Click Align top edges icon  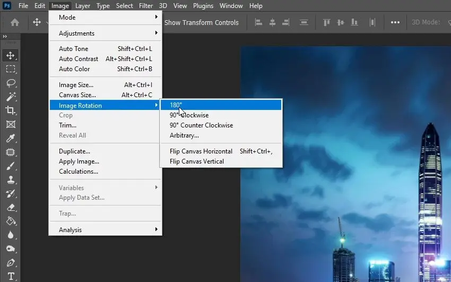click(x=326, y=22)
